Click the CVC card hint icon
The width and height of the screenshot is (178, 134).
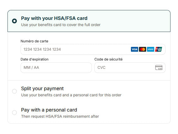159,67
